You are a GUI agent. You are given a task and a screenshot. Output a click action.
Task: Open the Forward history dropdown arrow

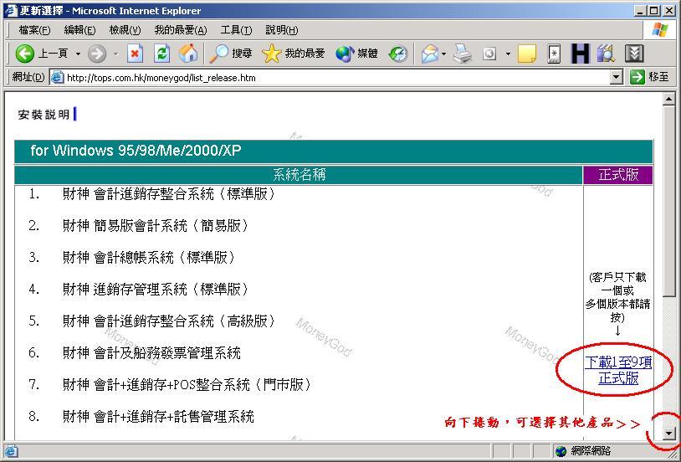116,54
